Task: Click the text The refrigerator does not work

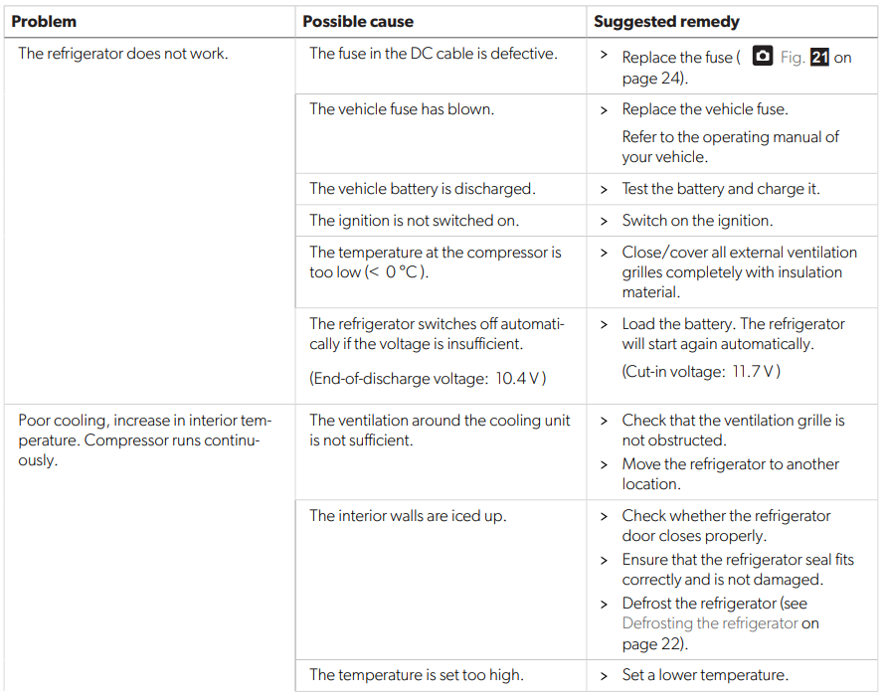Action: 123,54
